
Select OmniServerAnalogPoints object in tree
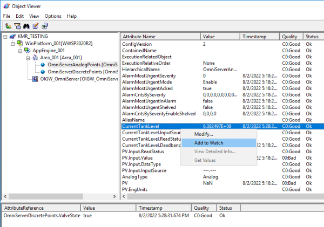pos(83,65)
